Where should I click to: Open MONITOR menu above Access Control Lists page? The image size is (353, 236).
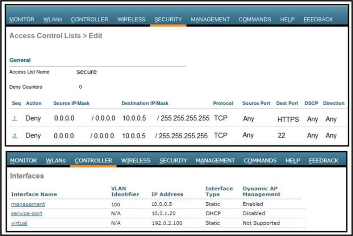(22, 20)
